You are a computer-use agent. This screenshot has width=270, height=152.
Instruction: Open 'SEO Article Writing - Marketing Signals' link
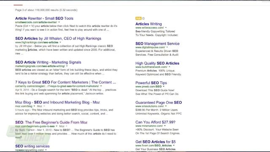48,62
